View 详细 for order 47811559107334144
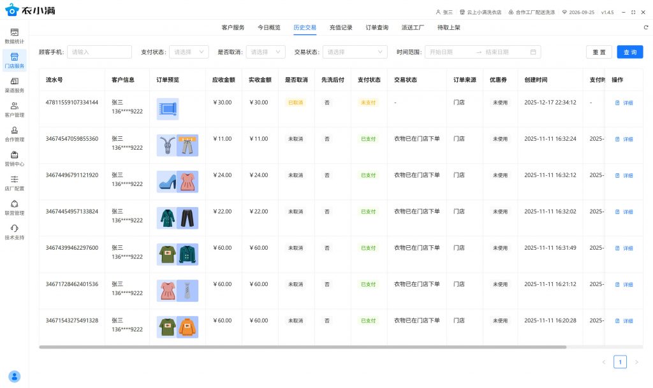Image resolution: width=653 pixels, height=388 pixels. coord(624,103)
